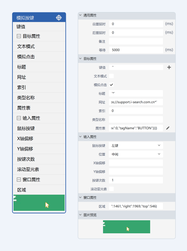187x251 pixels.
Task: Collapse the 图片预览 section
Action: point(80,215)
